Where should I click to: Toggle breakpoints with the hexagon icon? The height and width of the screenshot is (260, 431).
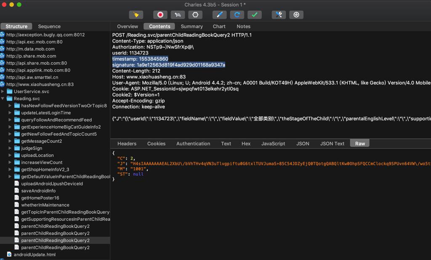pos(195,15)
